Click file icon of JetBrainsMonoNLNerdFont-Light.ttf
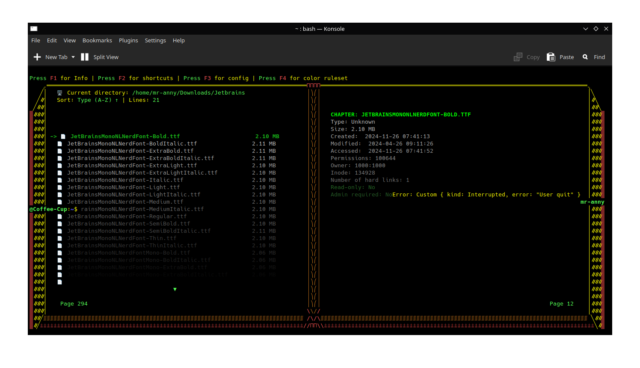The image size is (640, 368). point(59,187)
